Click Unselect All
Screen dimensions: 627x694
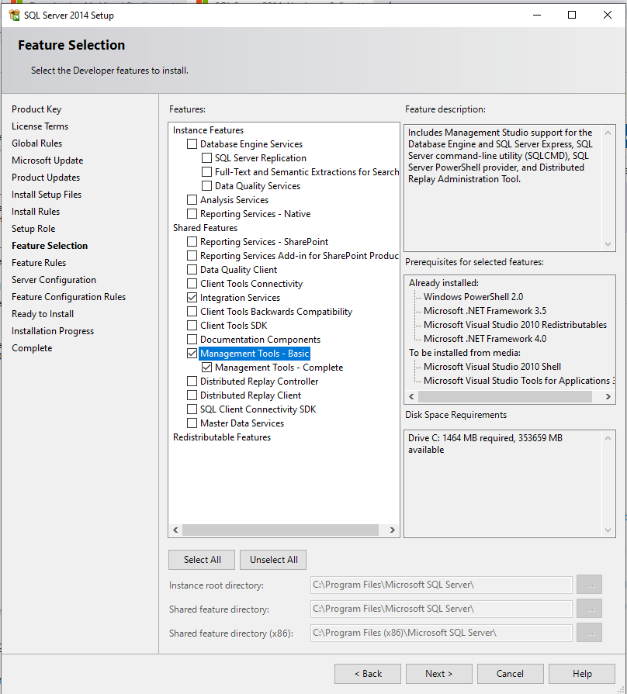click(x=272, y=559)
